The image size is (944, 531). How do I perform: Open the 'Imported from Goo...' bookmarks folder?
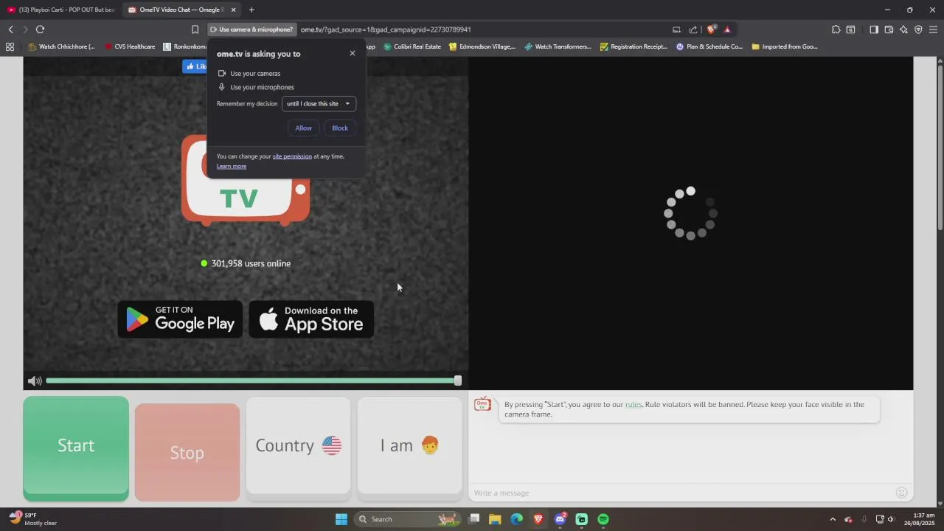point(785,46)
